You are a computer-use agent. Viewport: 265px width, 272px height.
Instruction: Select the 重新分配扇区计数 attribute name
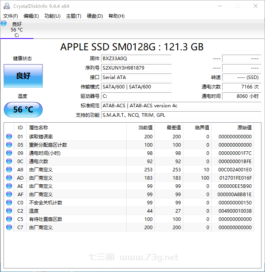(48, 145)
